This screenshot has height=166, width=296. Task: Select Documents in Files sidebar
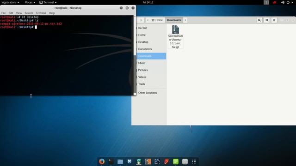[x=151, y=49]
